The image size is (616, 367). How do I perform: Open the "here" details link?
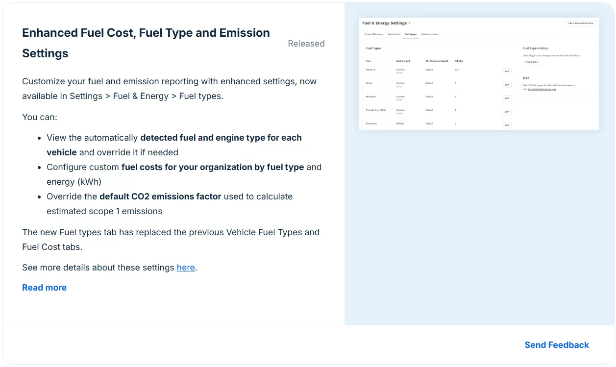coord(186,268)
